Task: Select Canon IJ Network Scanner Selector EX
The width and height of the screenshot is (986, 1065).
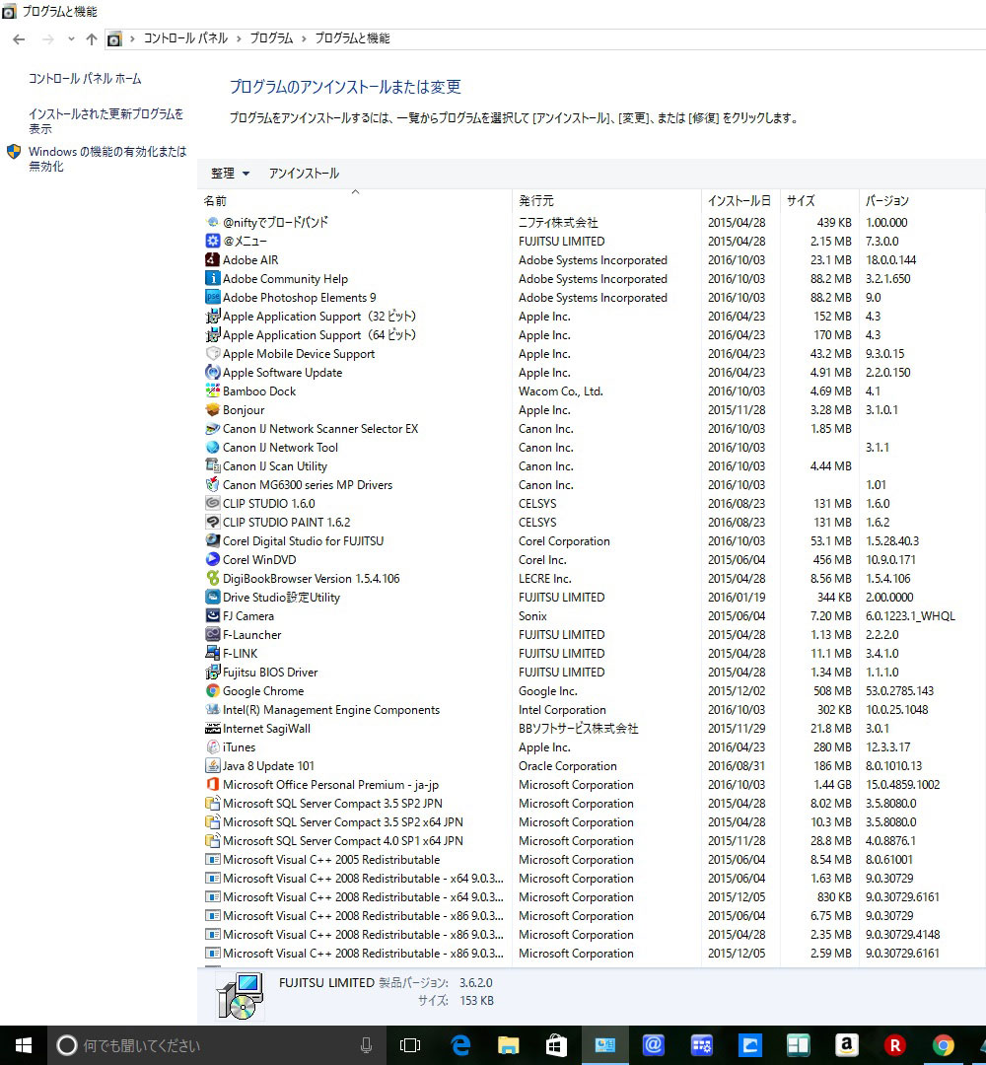Action: (591, 429)
